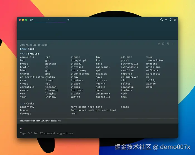Open settings gear icon
Screen dimensions: 195x155
(x=175, y=20)
